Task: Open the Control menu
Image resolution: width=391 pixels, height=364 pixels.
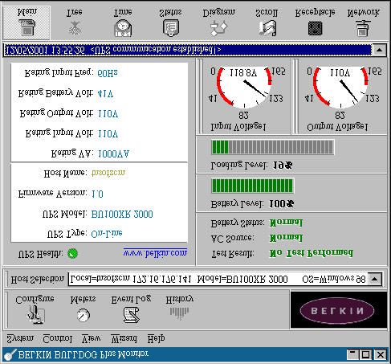Action: tap(58, 339)
